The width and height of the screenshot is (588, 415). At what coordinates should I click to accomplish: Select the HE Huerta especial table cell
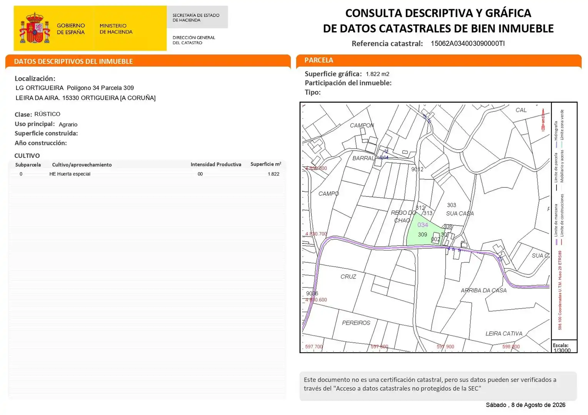coord(70,174)
